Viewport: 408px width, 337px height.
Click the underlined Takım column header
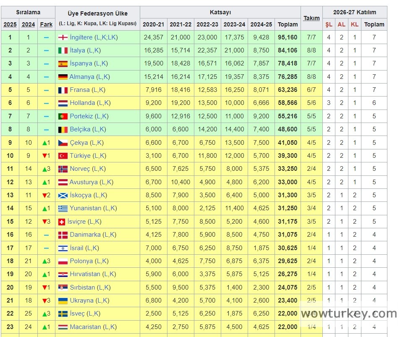[311, 18]
